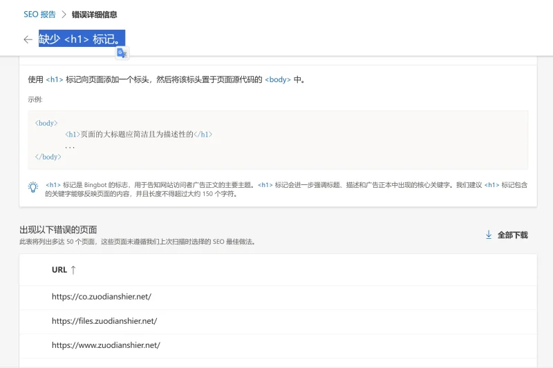Click the opening <body> code line
Screen dimensions: 553x368
pyautogui.click(x=46, y=123)
